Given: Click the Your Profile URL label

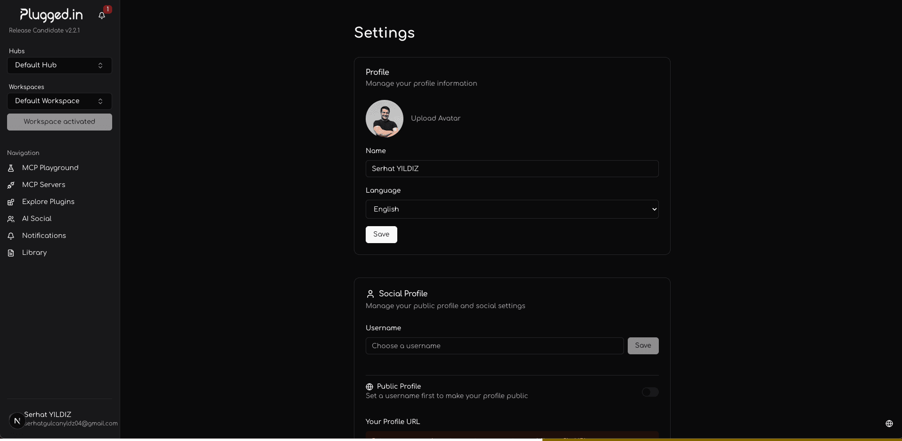Looking at the screenshot, I should point(393,422).
